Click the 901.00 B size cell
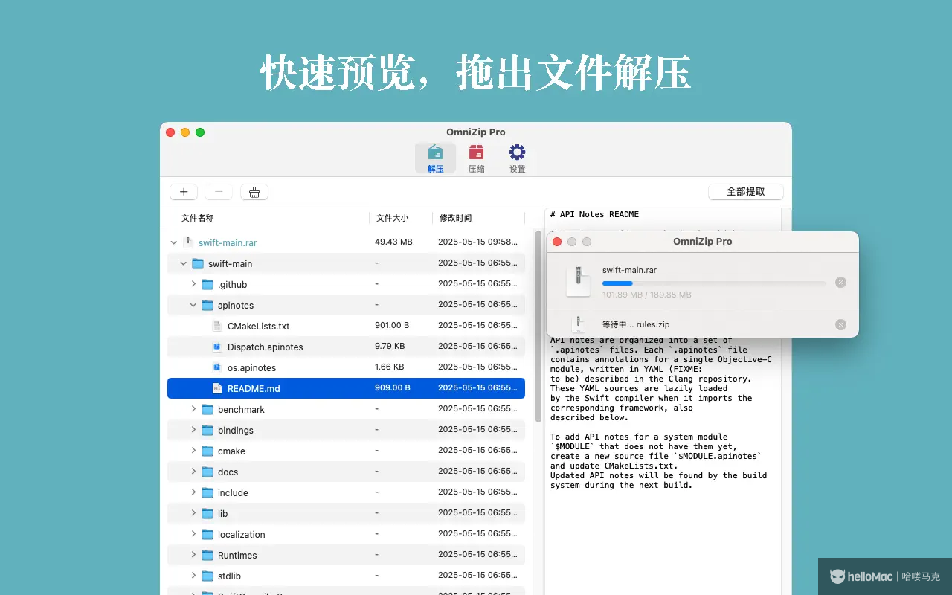The width and height of the screenshot is (952, 595). click(392, 325)
